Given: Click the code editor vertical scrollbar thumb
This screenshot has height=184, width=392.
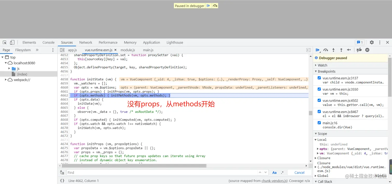Looking at the screenshot, I should [310, 113].
